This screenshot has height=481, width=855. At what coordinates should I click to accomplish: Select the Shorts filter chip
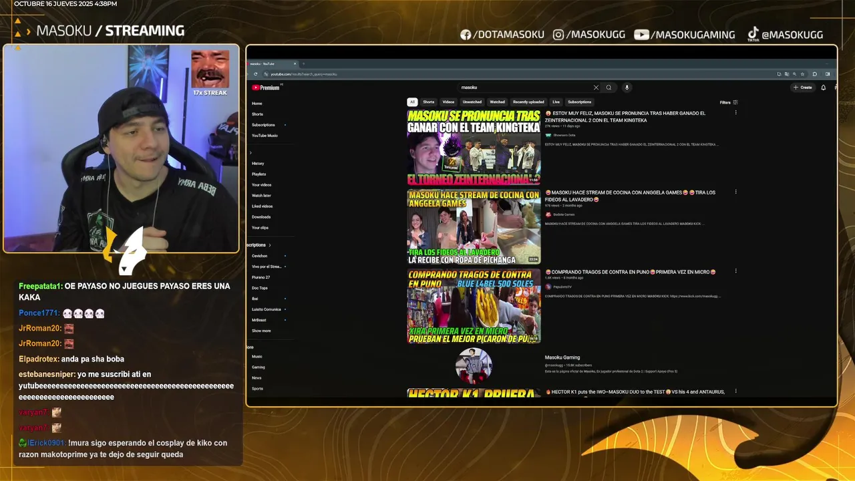429,102
